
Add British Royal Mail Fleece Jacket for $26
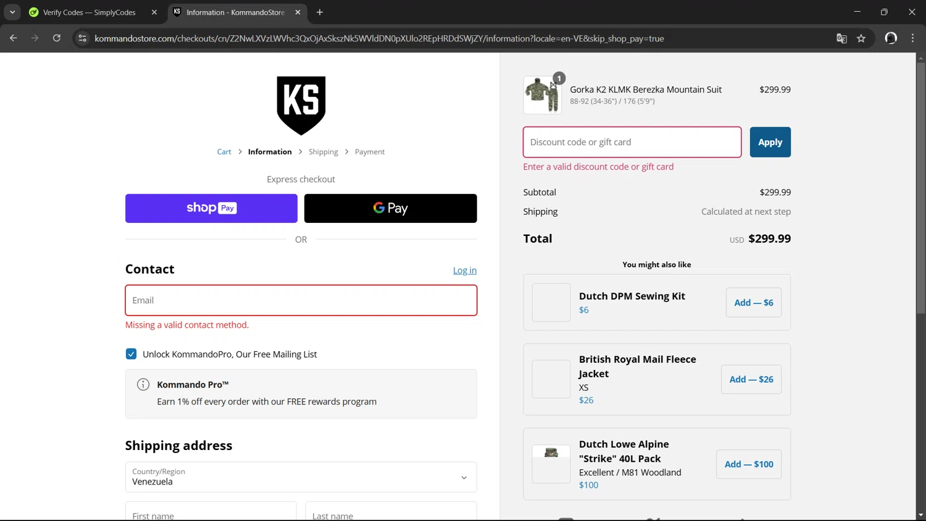pos(751,380)
